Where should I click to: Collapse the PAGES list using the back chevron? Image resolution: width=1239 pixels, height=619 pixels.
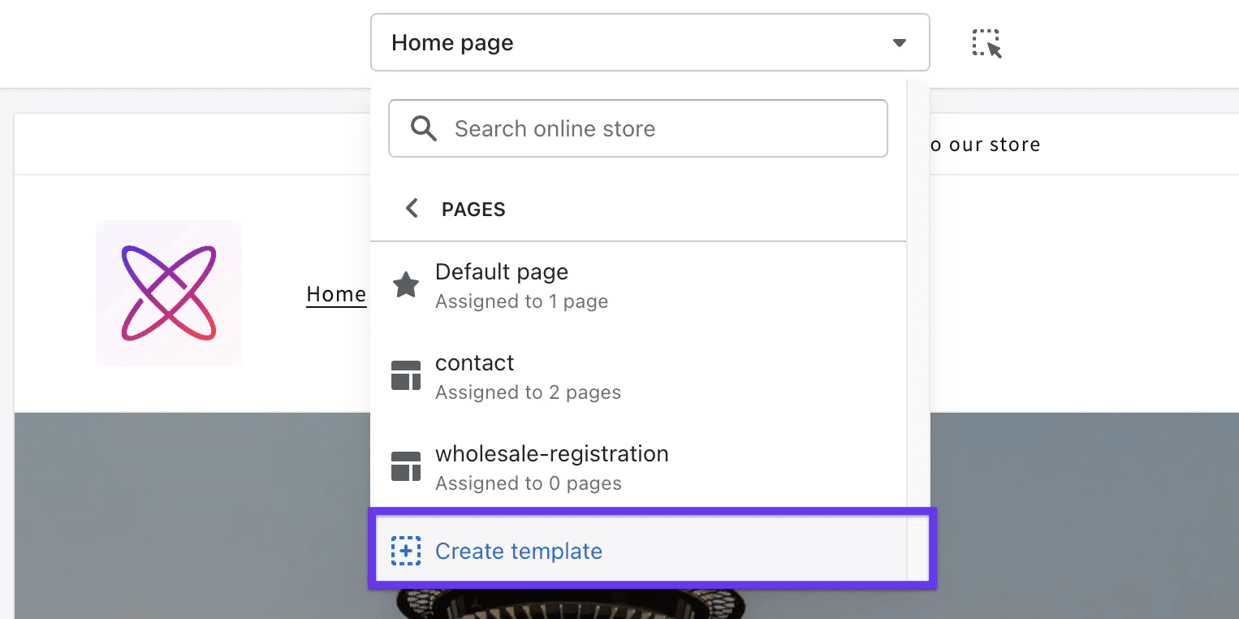point(412,208)
